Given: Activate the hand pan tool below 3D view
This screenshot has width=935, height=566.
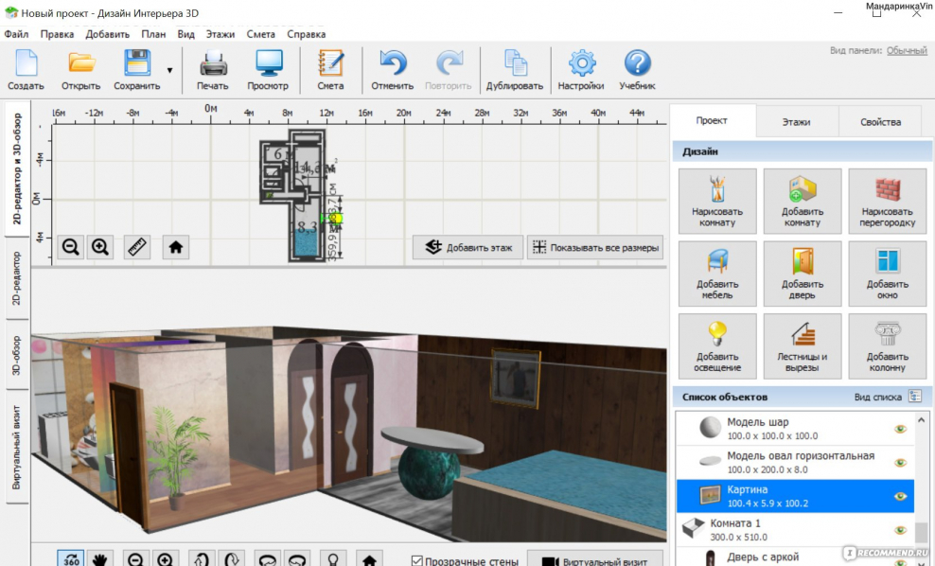Looking at the screenshot, I should (x=100, y=559).
